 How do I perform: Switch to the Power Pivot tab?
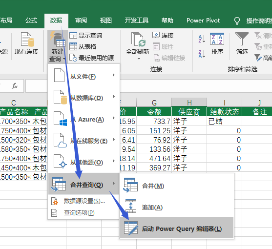[203, 21]
